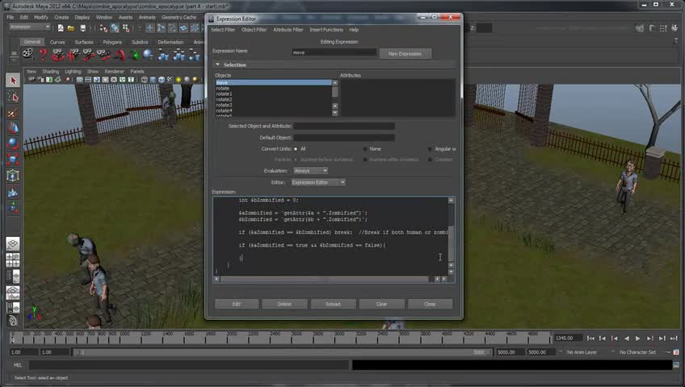Select Convert Units None radio button
Viewport: 685px width, 387px height.
365,149
